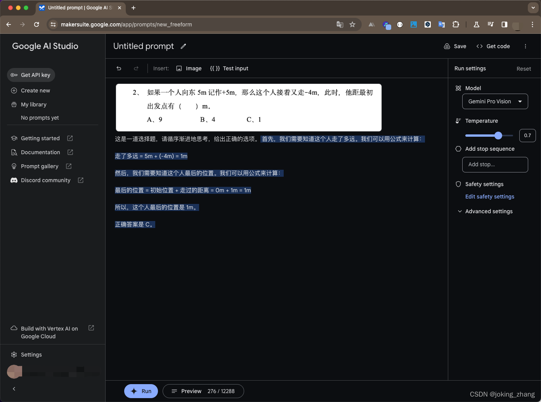This screenshot has height=402, width=541.
Task: Open Prompt gallery link
Action: [41, 166]
